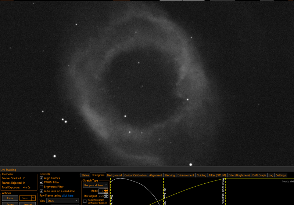Screen dimensions: 294x205
Task: Click the Pause stacking button
Action: 10,204
